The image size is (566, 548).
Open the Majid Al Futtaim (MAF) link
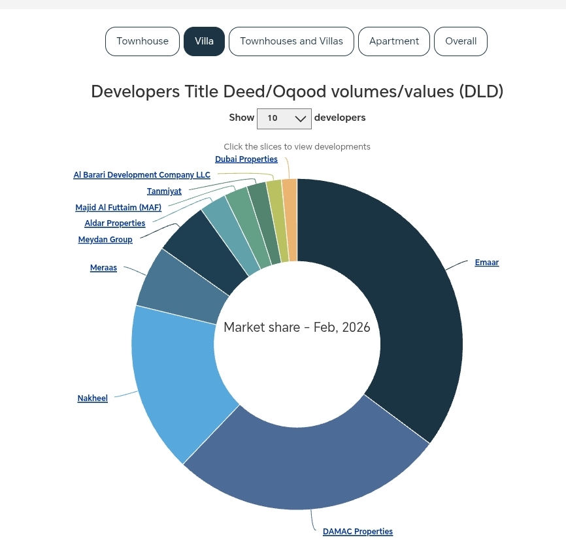tap(118, 208)
